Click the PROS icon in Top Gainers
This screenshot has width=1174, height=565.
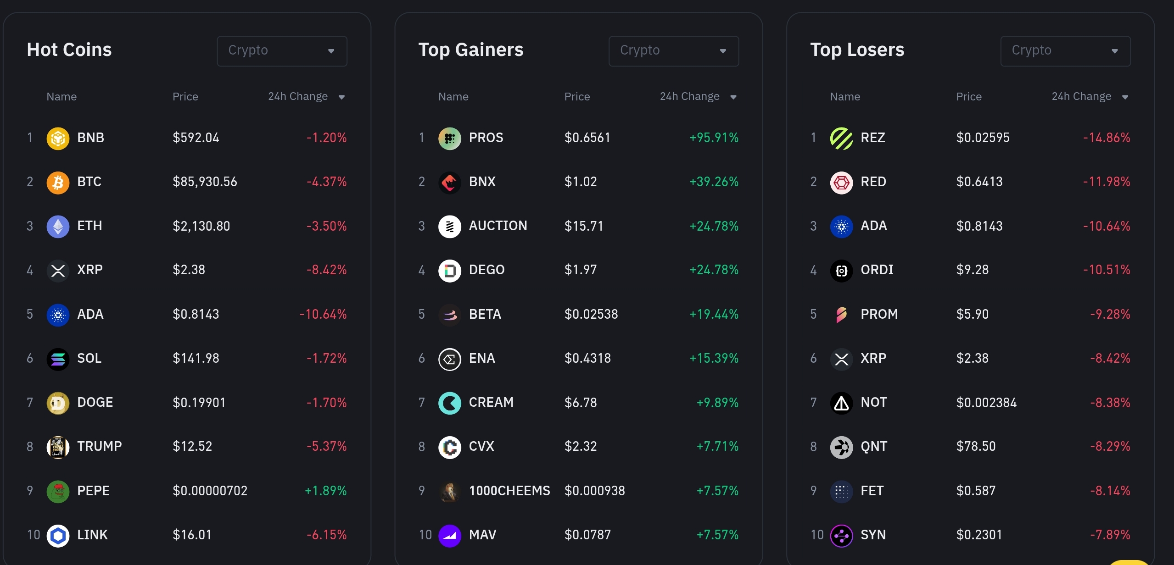coord(449,138)
